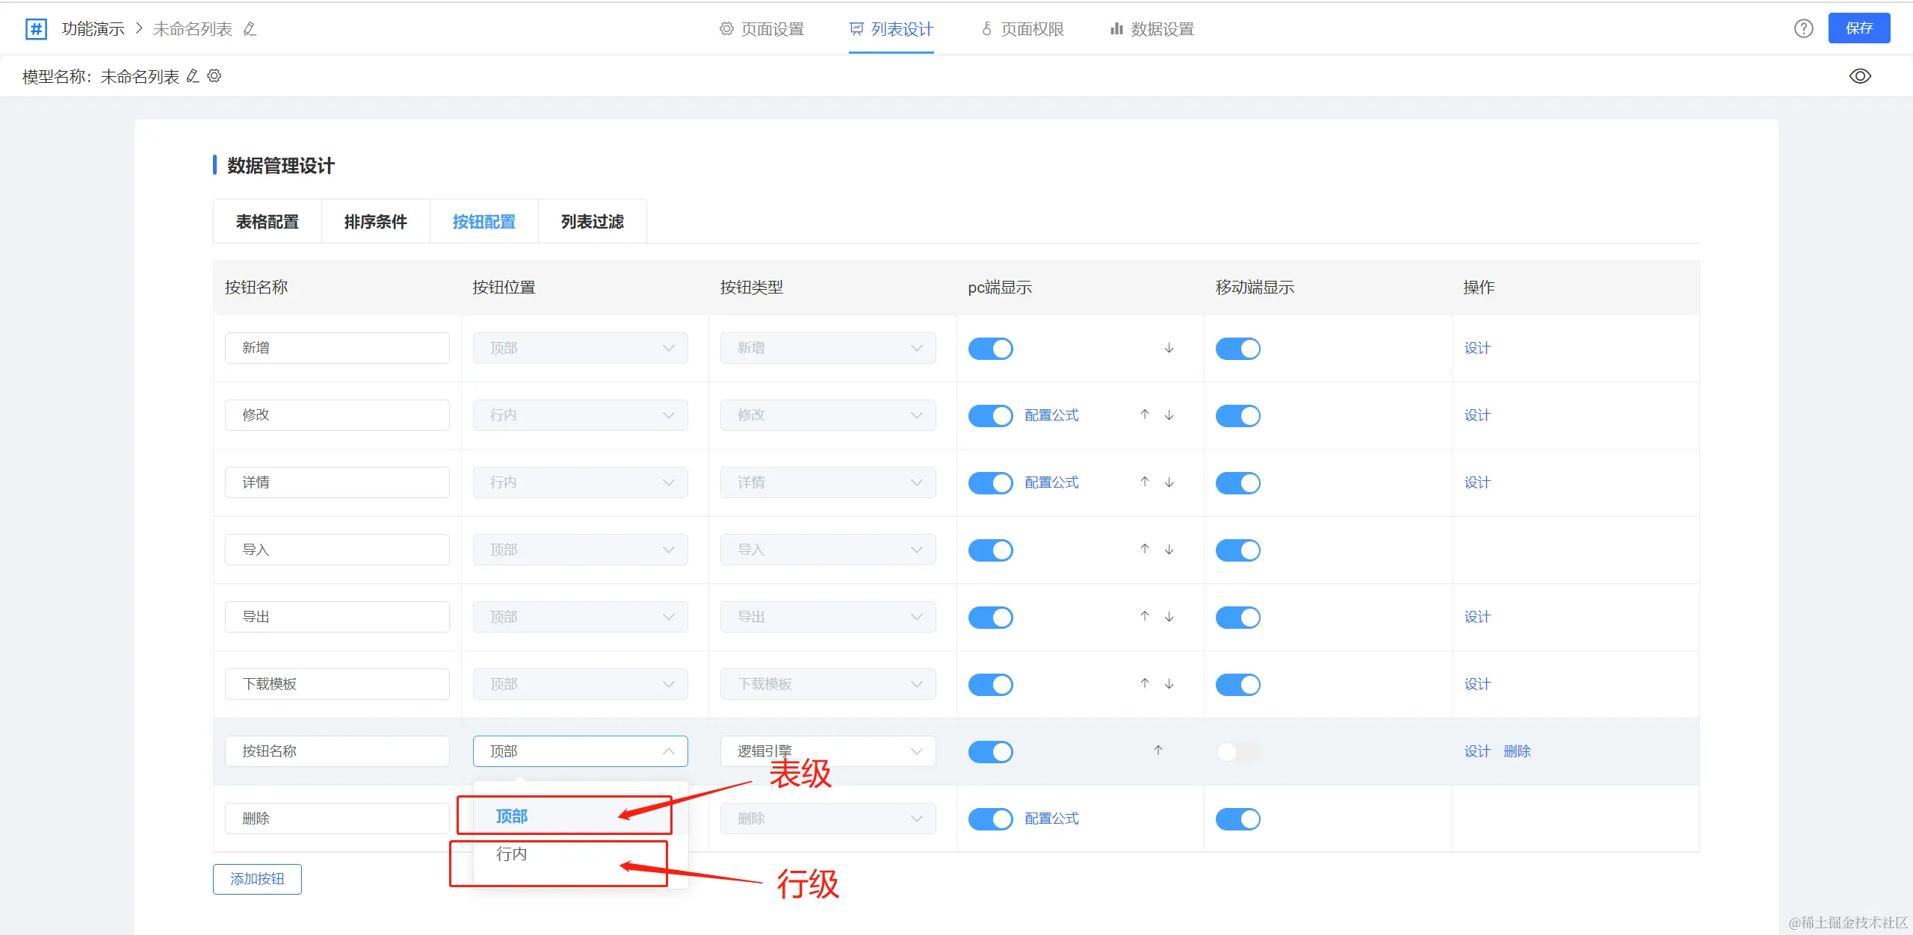
Task: Select 行内 option in dropdown list
Action: point(512,854)
